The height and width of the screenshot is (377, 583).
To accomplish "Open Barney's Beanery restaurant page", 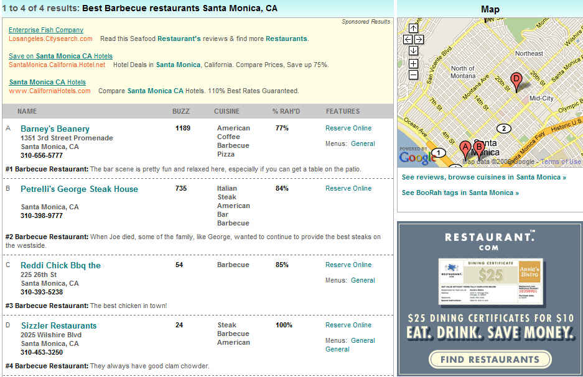I will pos(55,129).
